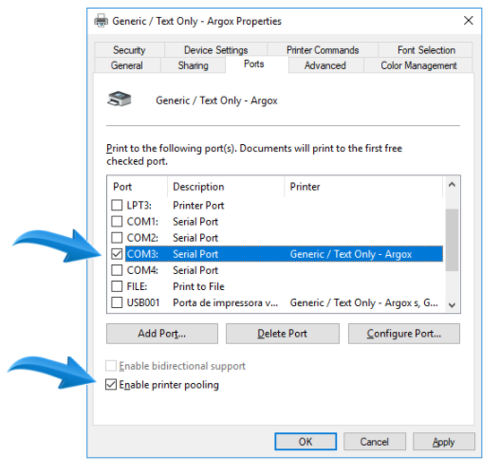
Task: Select the COM4 'Serial Port' description
Action: pyautogui.click(x=195, y=270)
